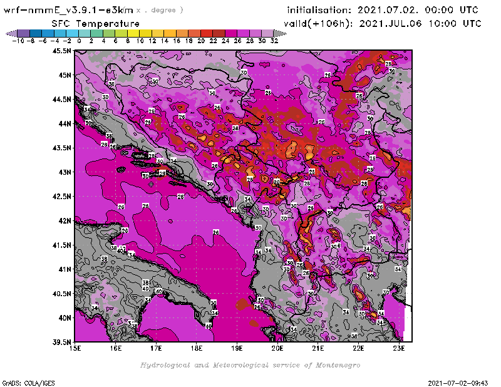
Task: Click the '21E' longitude axis label
Action: [x=318, y=348]
